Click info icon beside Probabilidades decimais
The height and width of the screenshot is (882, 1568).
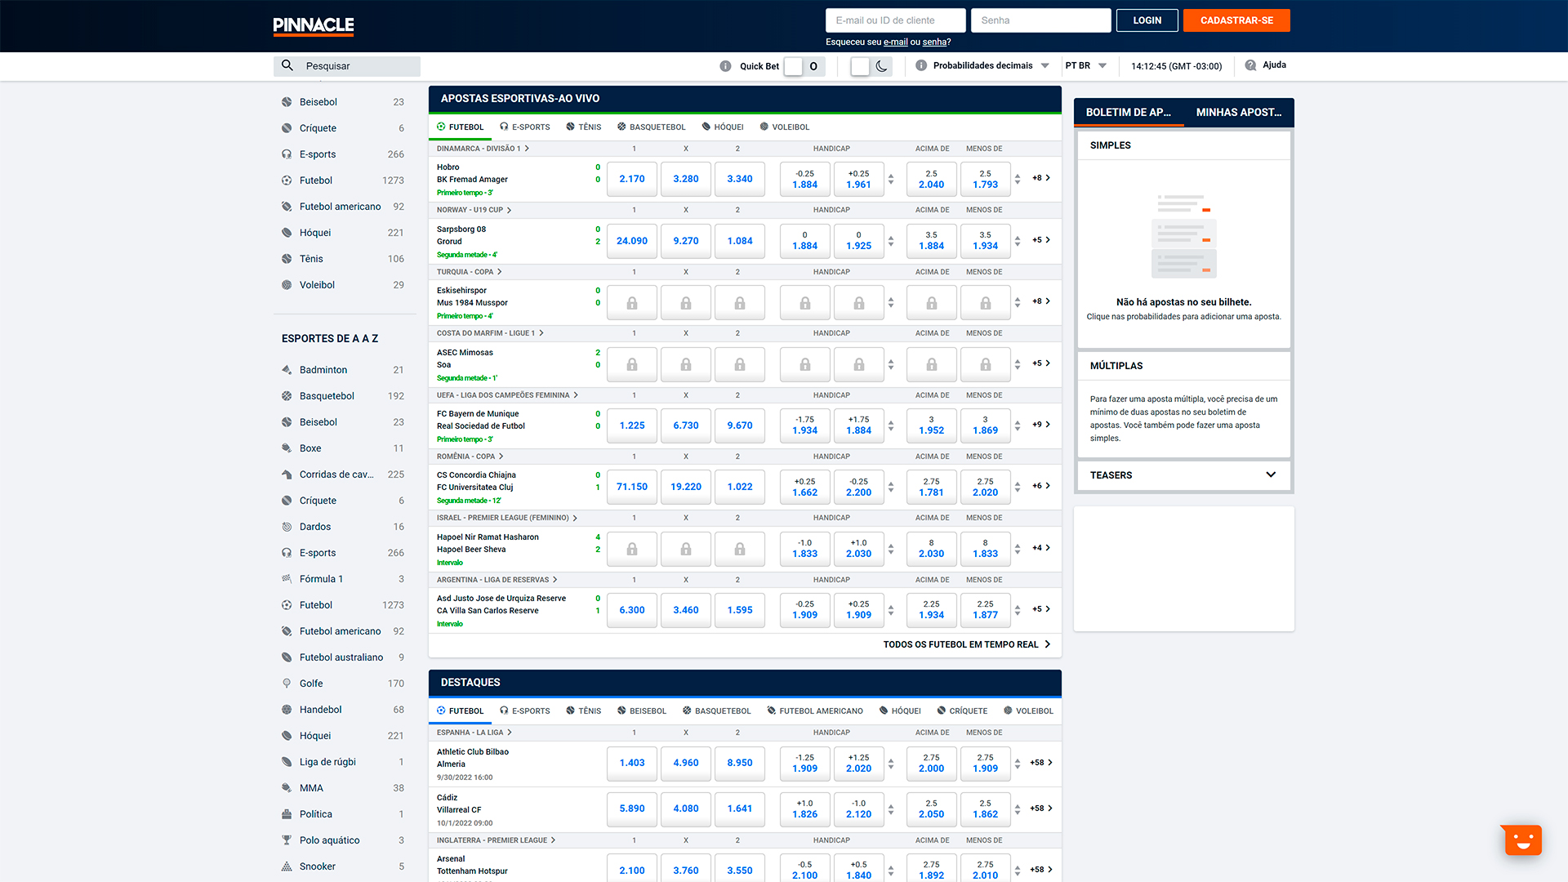(x=921, y=65)
